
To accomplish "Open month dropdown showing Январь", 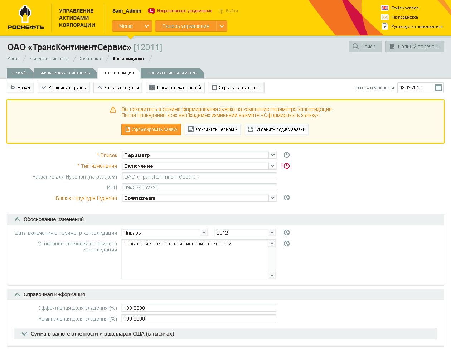I will (x=165, y=233).
